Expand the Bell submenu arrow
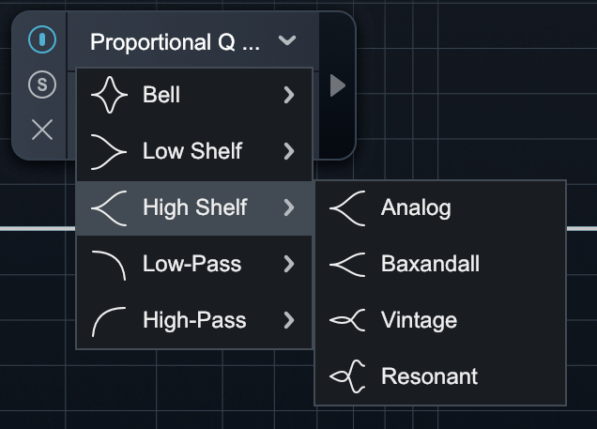The image size is (597, 429). [x=289, y=95]
